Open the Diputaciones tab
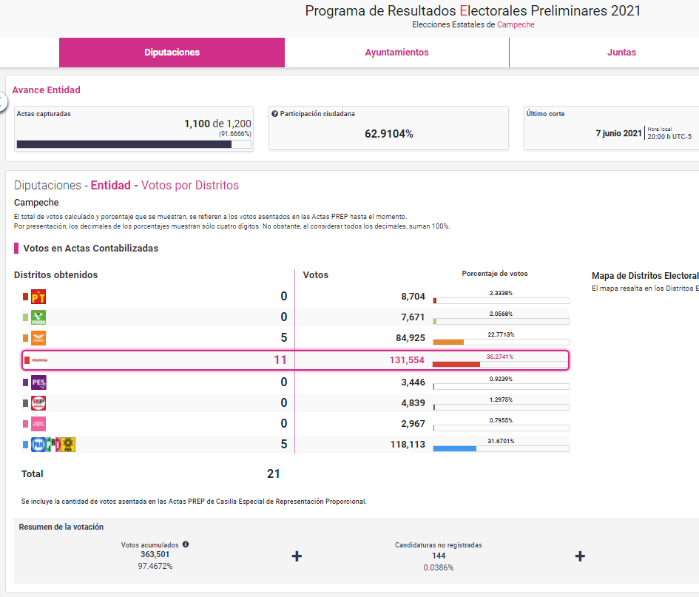This screenshot has width=699, height=597. coord(172,53)
